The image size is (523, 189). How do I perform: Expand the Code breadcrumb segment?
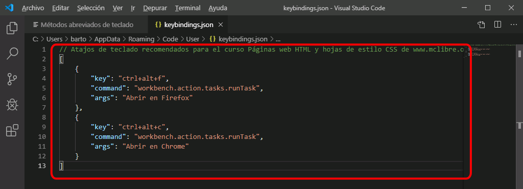point(170,39)
